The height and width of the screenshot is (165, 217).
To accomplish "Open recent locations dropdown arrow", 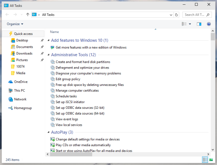I will [22, 15].
